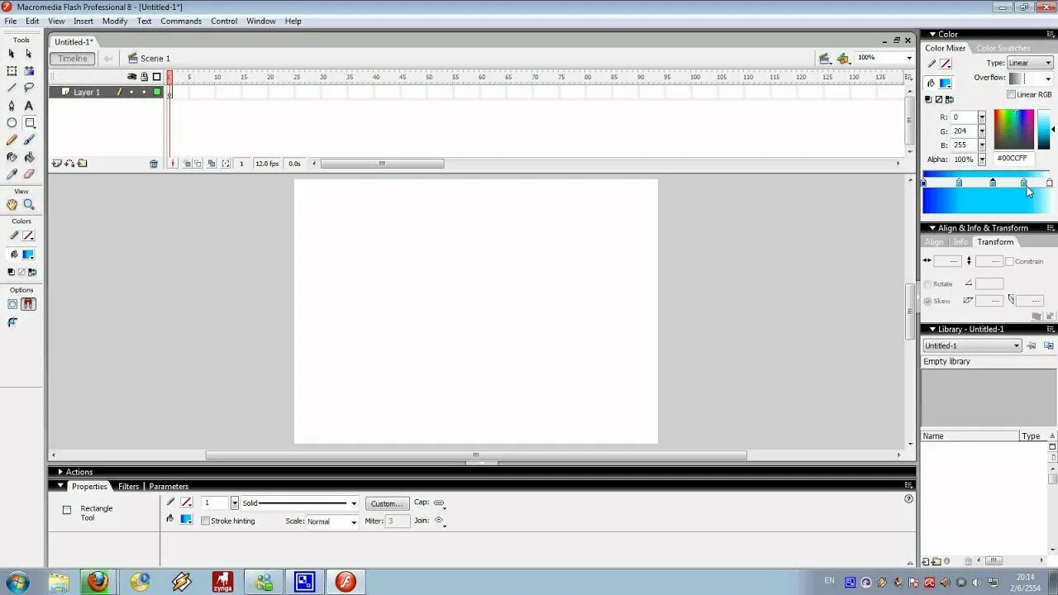Image resolution: width=1058 pixels, height=595 pixels.
Task: Collapse the Align & Info & Transform panel
Action: coord(932,228)
